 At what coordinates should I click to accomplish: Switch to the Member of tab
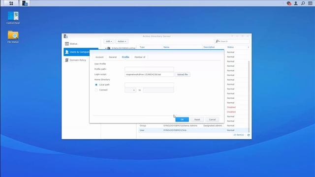pos(140,57)
